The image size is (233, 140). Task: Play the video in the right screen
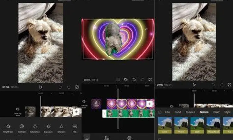pyautogui.click(x=194, y=85)
